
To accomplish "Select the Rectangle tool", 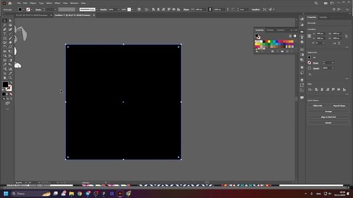I will coord(5,38).
